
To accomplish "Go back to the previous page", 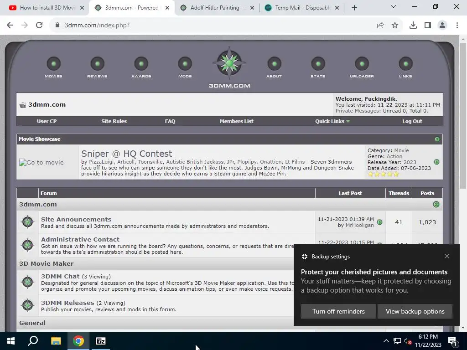I will point(10,26).
